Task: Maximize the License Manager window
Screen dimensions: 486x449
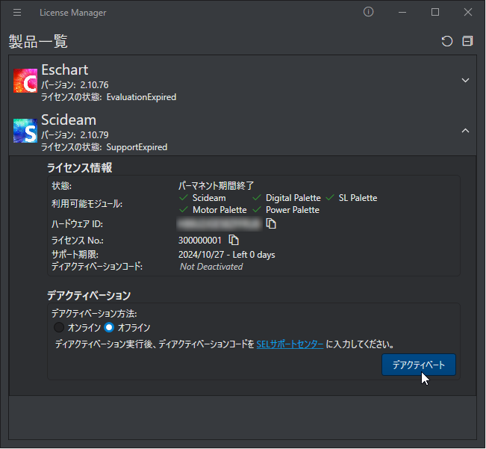Action: tap(435, 13)
